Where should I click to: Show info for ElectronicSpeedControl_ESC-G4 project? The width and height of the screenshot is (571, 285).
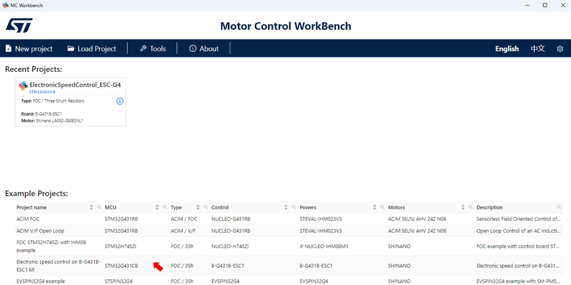[x=120, y=102]
